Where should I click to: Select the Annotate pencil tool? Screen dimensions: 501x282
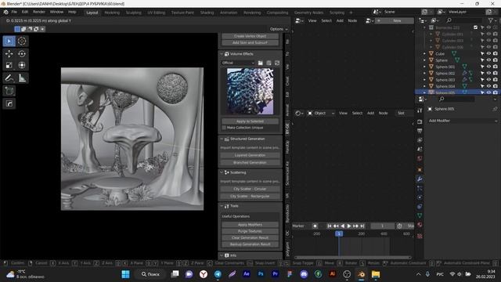pyautogui.click(x=9, y=78)
